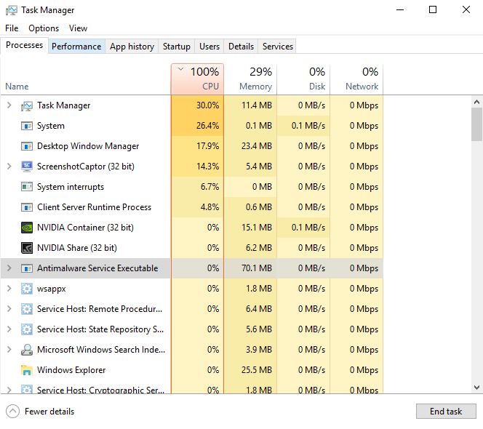Click the wsappx gear icon
This screenshot has height=429, width=483.
tap(27, 289)
